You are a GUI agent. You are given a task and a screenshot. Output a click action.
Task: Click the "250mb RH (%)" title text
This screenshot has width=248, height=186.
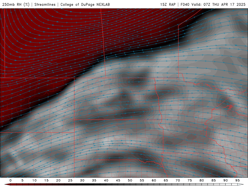[x=16, y=4]
